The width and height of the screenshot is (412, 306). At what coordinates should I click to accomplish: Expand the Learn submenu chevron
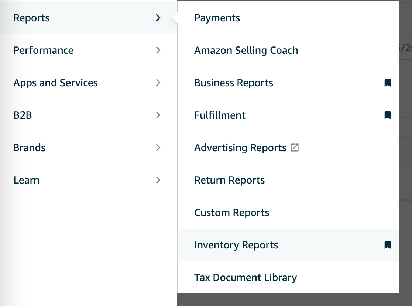click(158, 180)
